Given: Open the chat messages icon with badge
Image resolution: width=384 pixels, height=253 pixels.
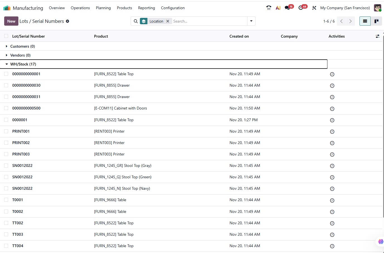Looking at the screenshot, I should coord(287,8).
